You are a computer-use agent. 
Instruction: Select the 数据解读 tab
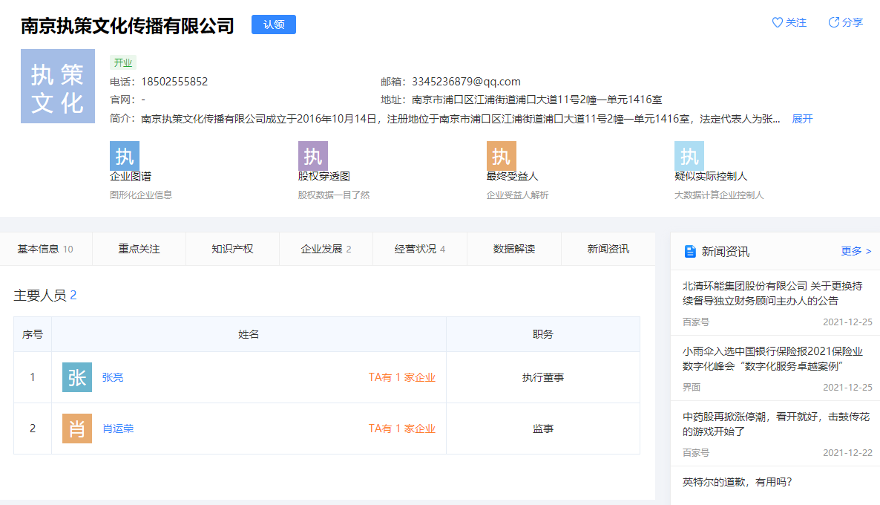point(513,249)
